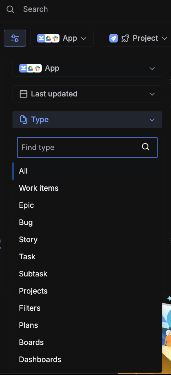Click into the top Search field
Viewport: 171px width, 375px height.
point(95,9)
